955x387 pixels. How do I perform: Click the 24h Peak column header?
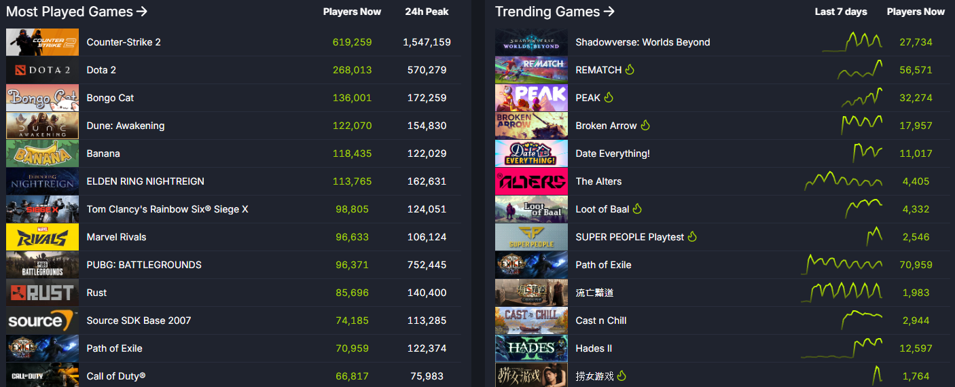(x=427, y=12)
